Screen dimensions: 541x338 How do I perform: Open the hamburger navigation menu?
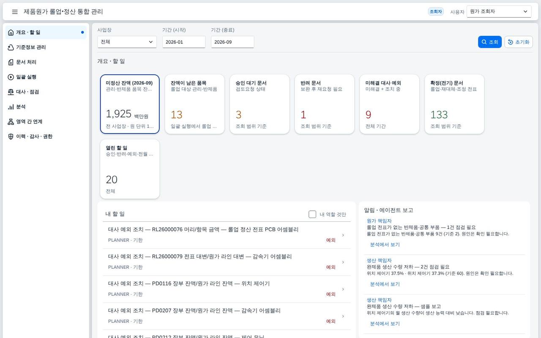(15, 12)
